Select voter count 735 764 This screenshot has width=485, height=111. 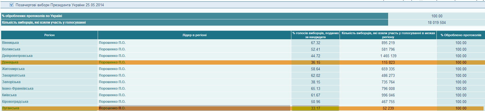pos(388,82)
